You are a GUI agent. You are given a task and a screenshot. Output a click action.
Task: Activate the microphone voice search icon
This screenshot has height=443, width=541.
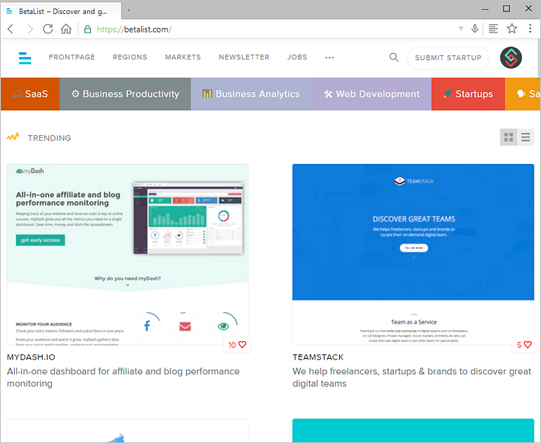(474, 29)
